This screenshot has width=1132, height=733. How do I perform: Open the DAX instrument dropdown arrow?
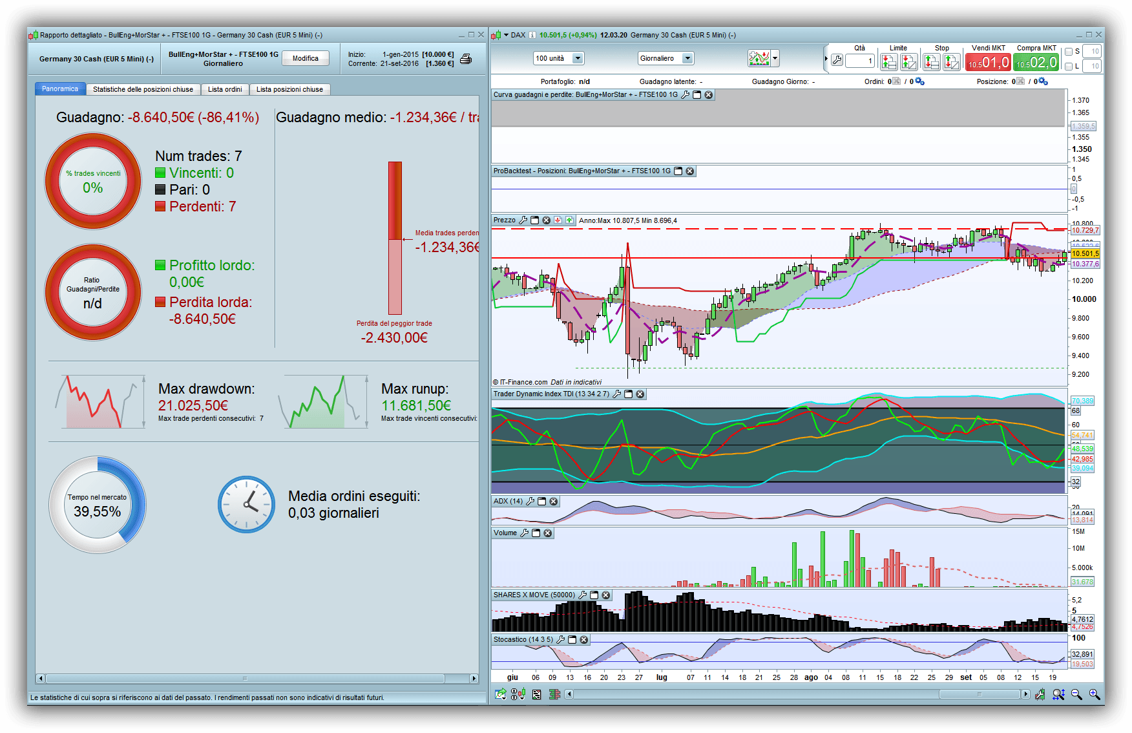(506, 35)
